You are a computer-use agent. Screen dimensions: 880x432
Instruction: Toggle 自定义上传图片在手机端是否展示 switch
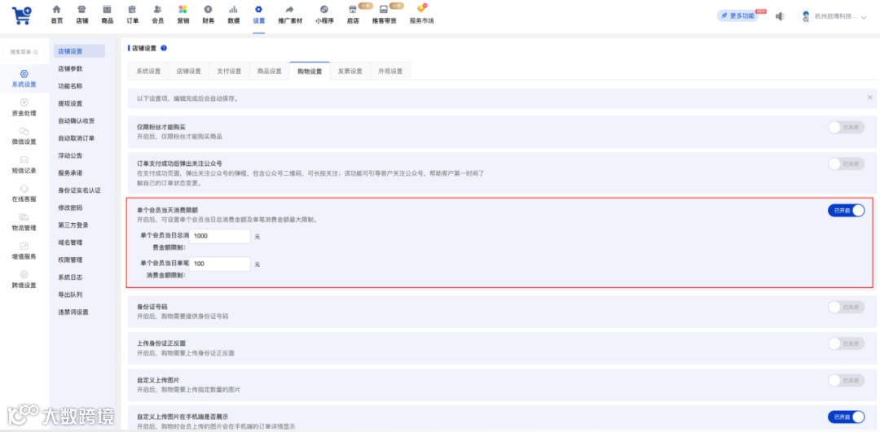[x=847, y=417]
